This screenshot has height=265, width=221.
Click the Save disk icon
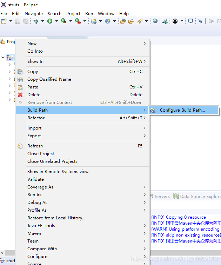pyautogui.click(x=18, y=21)
